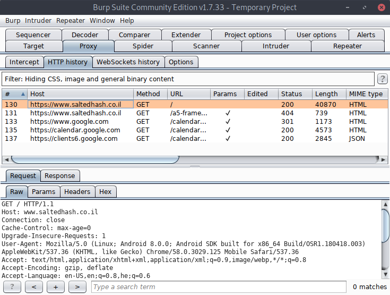390x295 pixels.
Task: Select request 137 to clients6.google.com
Action: coord(195,139)
